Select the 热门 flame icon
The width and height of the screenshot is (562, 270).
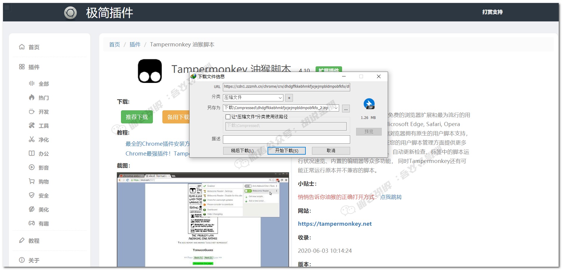pyautogui.click(x=32, y=98)
